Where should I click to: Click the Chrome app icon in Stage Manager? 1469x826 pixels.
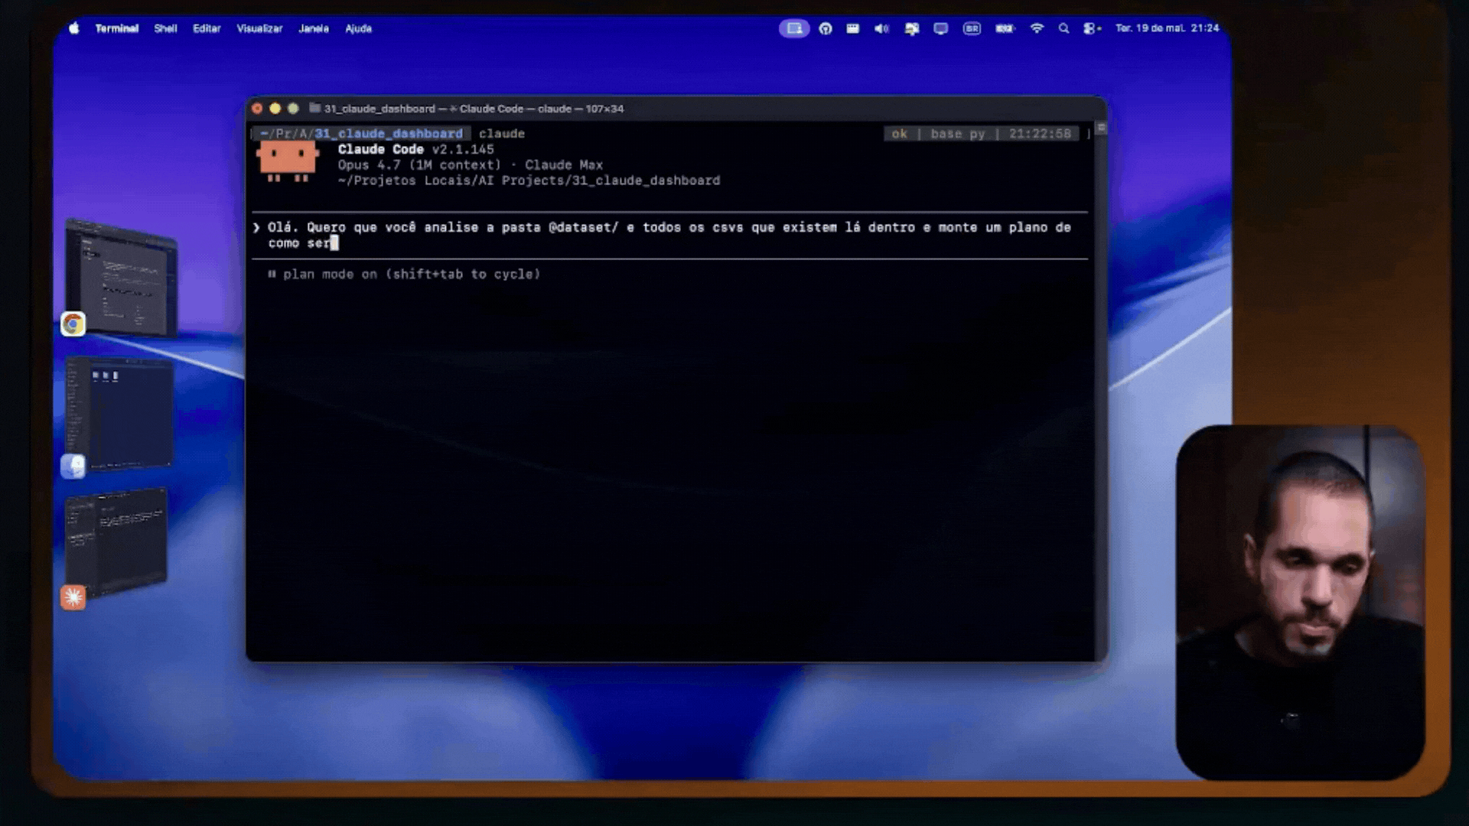pyautogui.click(x=73, y=324)
